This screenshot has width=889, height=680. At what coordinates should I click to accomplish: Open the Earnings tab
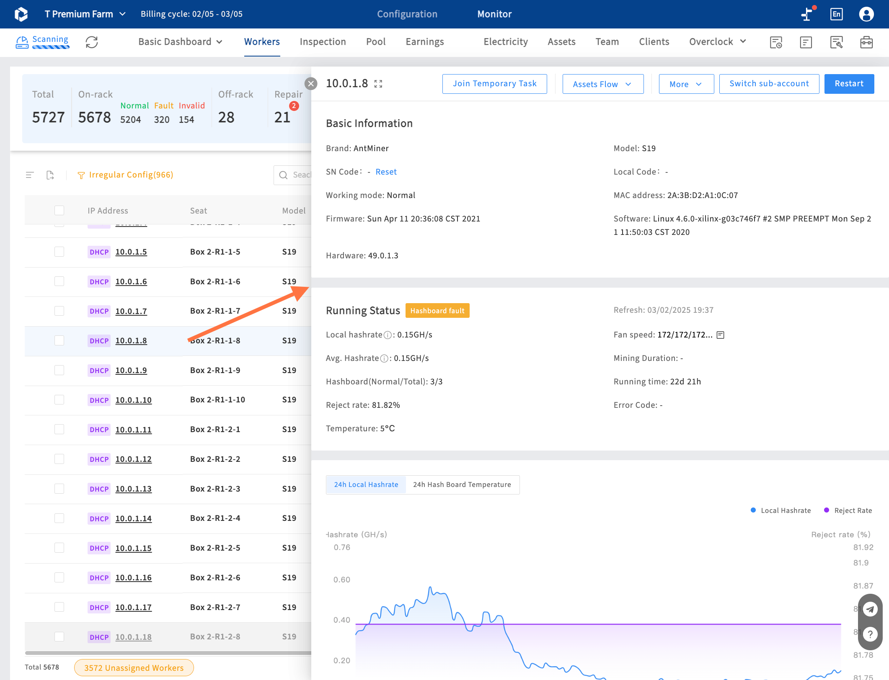(425, 42)
